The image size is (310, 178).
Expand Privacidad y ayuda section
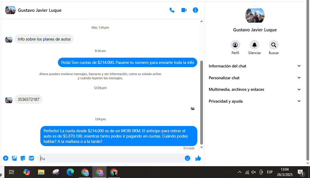[255, 101]
